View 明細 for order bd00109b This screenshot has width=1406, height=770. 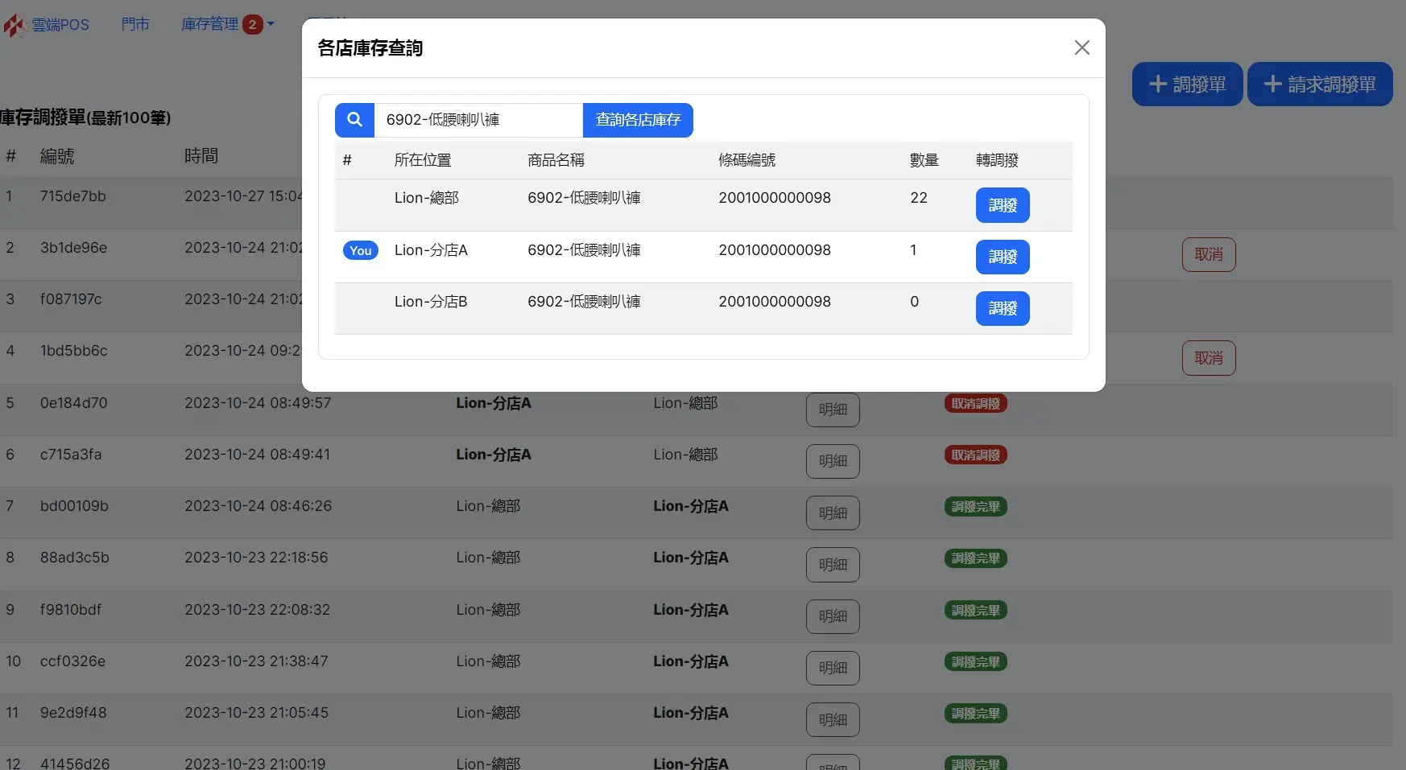(x=833, y=513)
